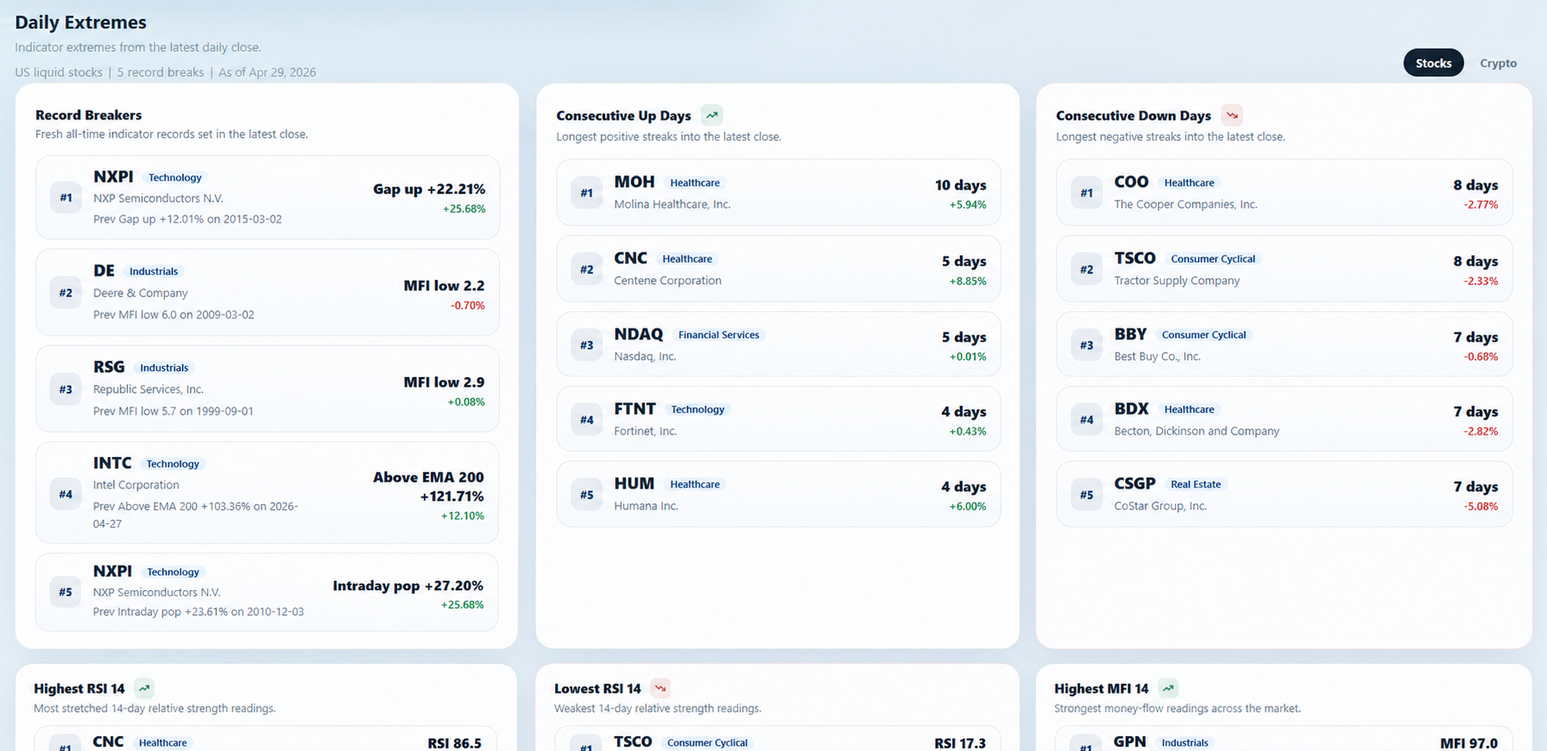
Task: Click the CSGP ticker symbol
Action: point(1134,484)
